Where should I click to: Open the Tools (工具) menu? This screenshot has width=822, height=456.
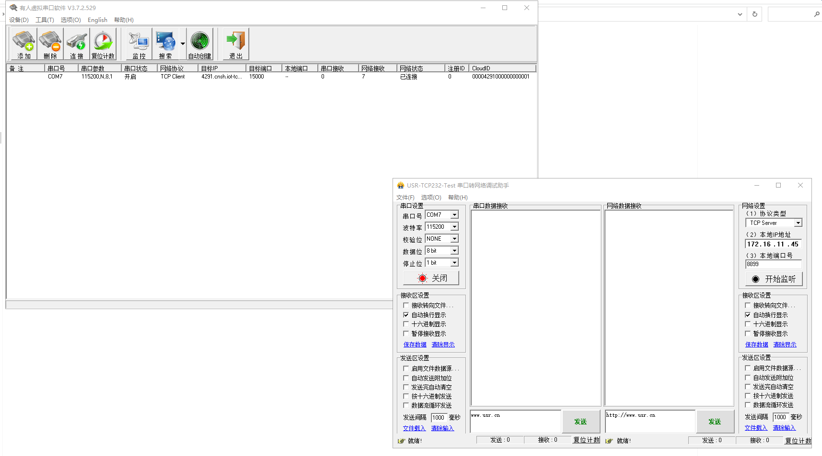[x=45, y=20]
